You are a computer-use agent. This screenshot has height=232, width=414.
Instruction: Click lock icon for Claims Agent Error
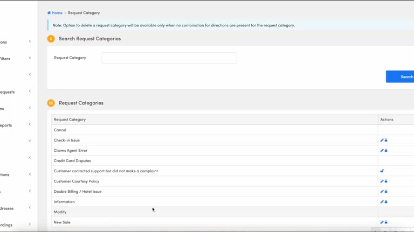386,151
